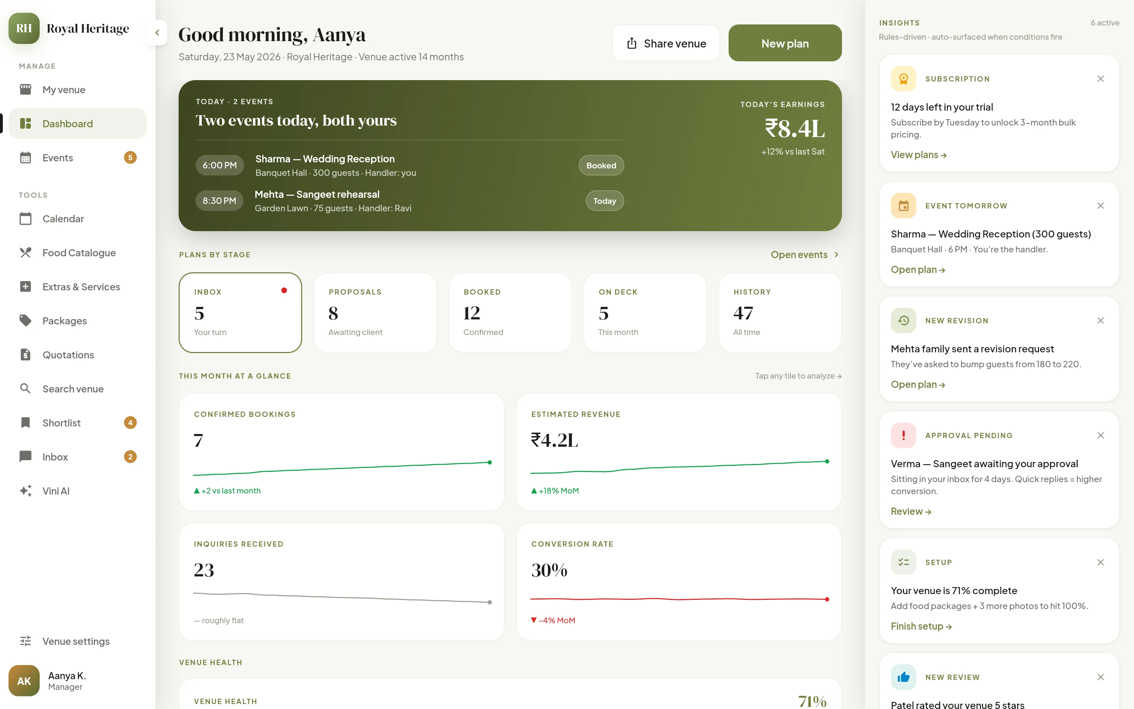Create a New plan
This screenshot has width=1134, height=709.
pos(785,43)
